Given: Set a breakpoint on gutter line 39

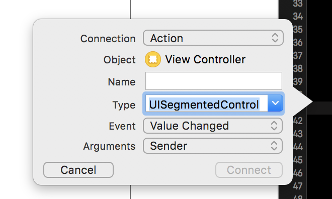Looking at the screenshot, I should [x=298, y=81].
